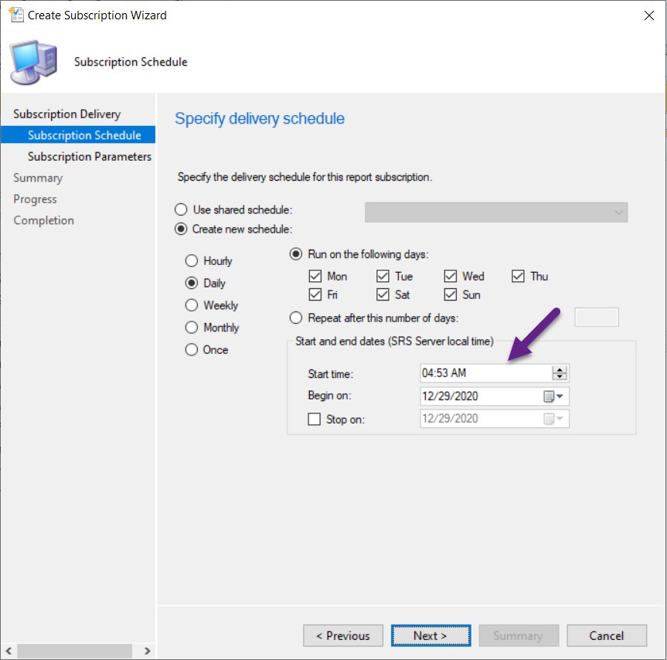The image size is (667, 660).
Task: Click the Previous button
Action: tap(342, 635)
